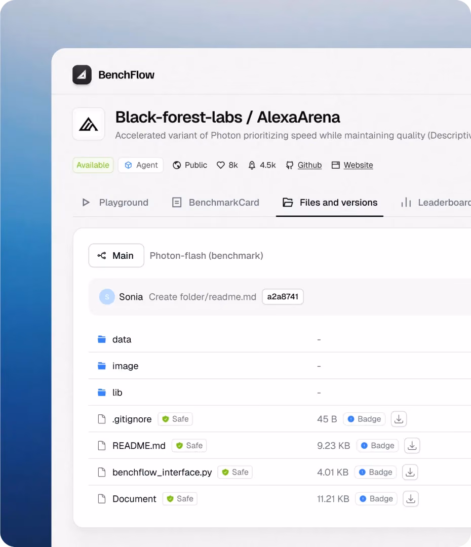
Task: Click the Available status badge
Action: pyautogui.click(x=93, y=165)
